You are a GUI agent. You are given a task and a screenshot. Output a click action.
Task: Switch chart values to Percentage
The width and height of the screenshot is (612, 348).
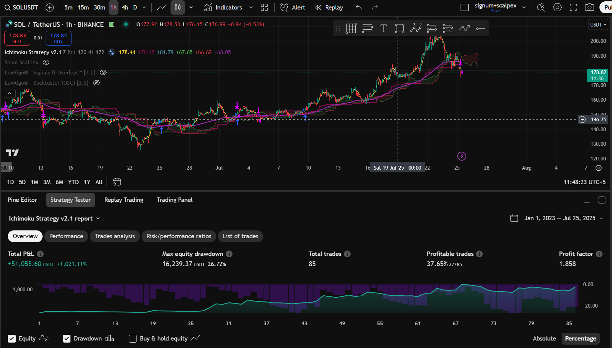(x=580, y=338)
